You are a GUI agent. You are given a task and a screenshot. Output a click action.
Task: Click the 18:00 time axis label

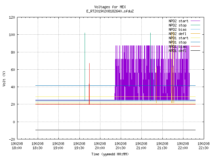pyautogui.click(x=17, y=148)
